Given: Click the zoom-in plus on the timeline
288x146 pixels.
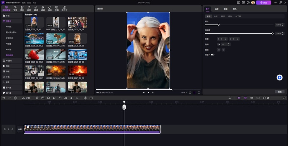Looking at the screenshot, I should click(284, 98).
